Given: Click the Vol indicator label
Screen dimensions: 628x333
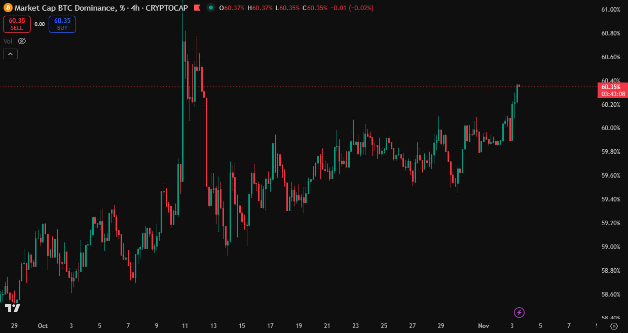Looking at the screenshot, I should coord(8,41).
